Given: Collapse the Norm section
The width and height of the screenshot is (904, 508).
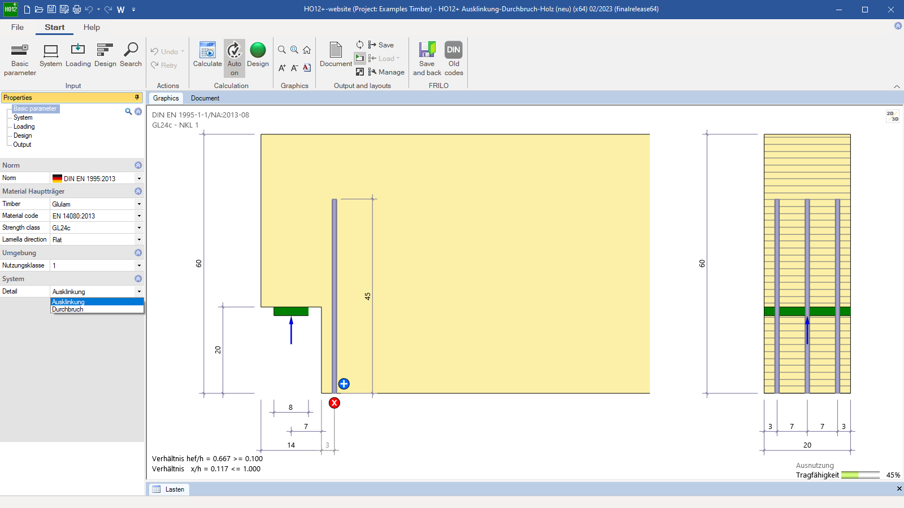Looking at the screenshot, I should [138, 165].
